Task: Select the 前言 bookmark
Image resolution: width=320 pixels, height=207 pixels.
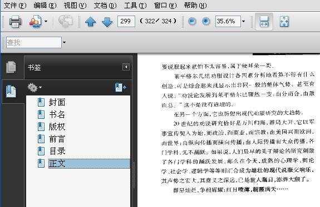Action: 57,139
